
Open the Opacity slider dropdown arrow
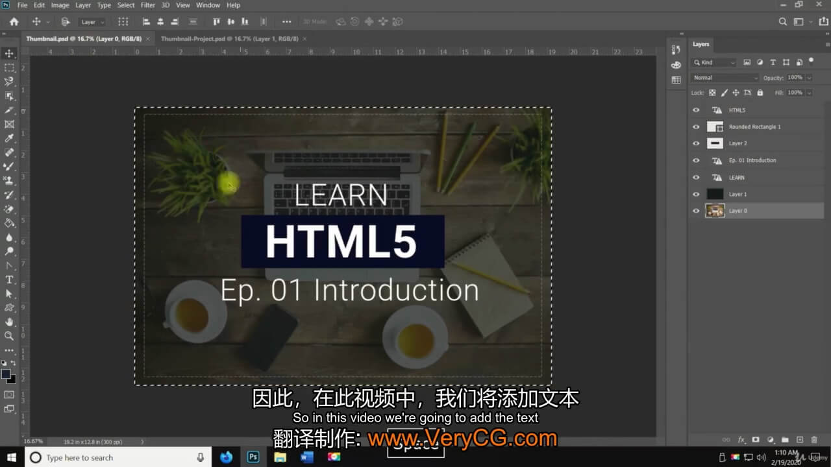pos(808,78)
